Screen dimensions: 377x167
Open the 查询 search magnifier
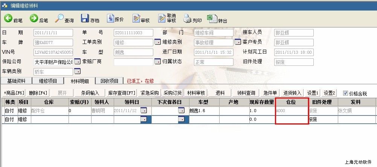pyautogui.click(x=60, y=18)
